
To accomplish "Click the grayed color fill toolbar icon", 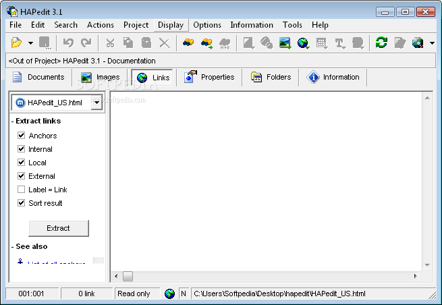I will click(249, 43).
